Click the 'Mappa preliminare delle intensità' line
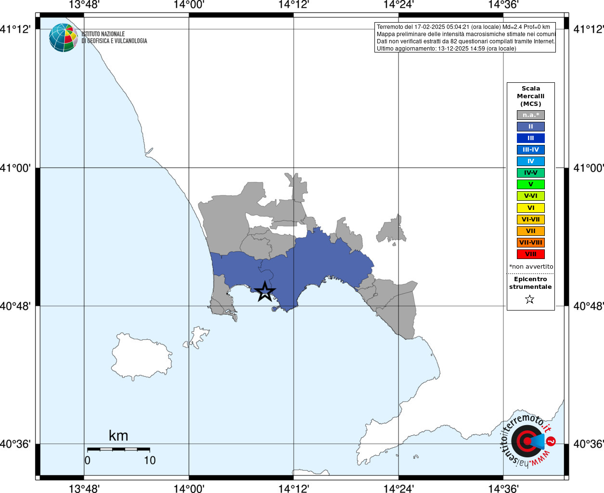The image size is (604, 493). coord(466,34)
